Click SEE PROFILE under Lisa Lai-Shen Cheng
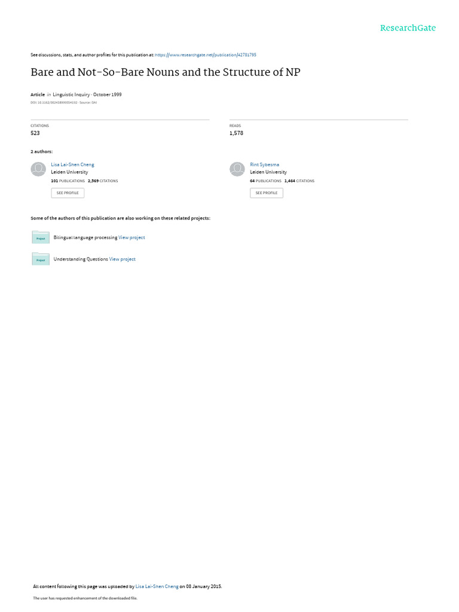459x612 pixels. click(68, 193)
